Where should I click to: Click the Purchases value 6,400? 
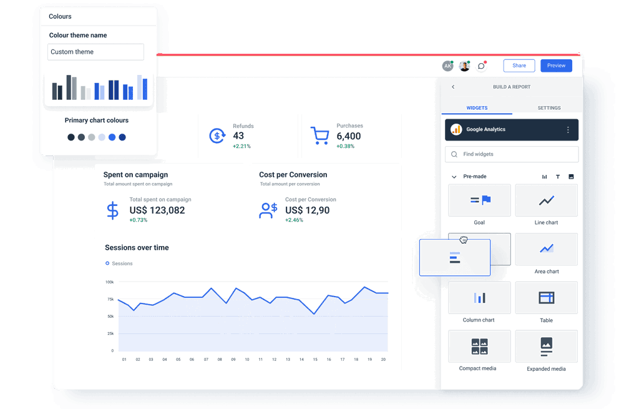(349, 136)
